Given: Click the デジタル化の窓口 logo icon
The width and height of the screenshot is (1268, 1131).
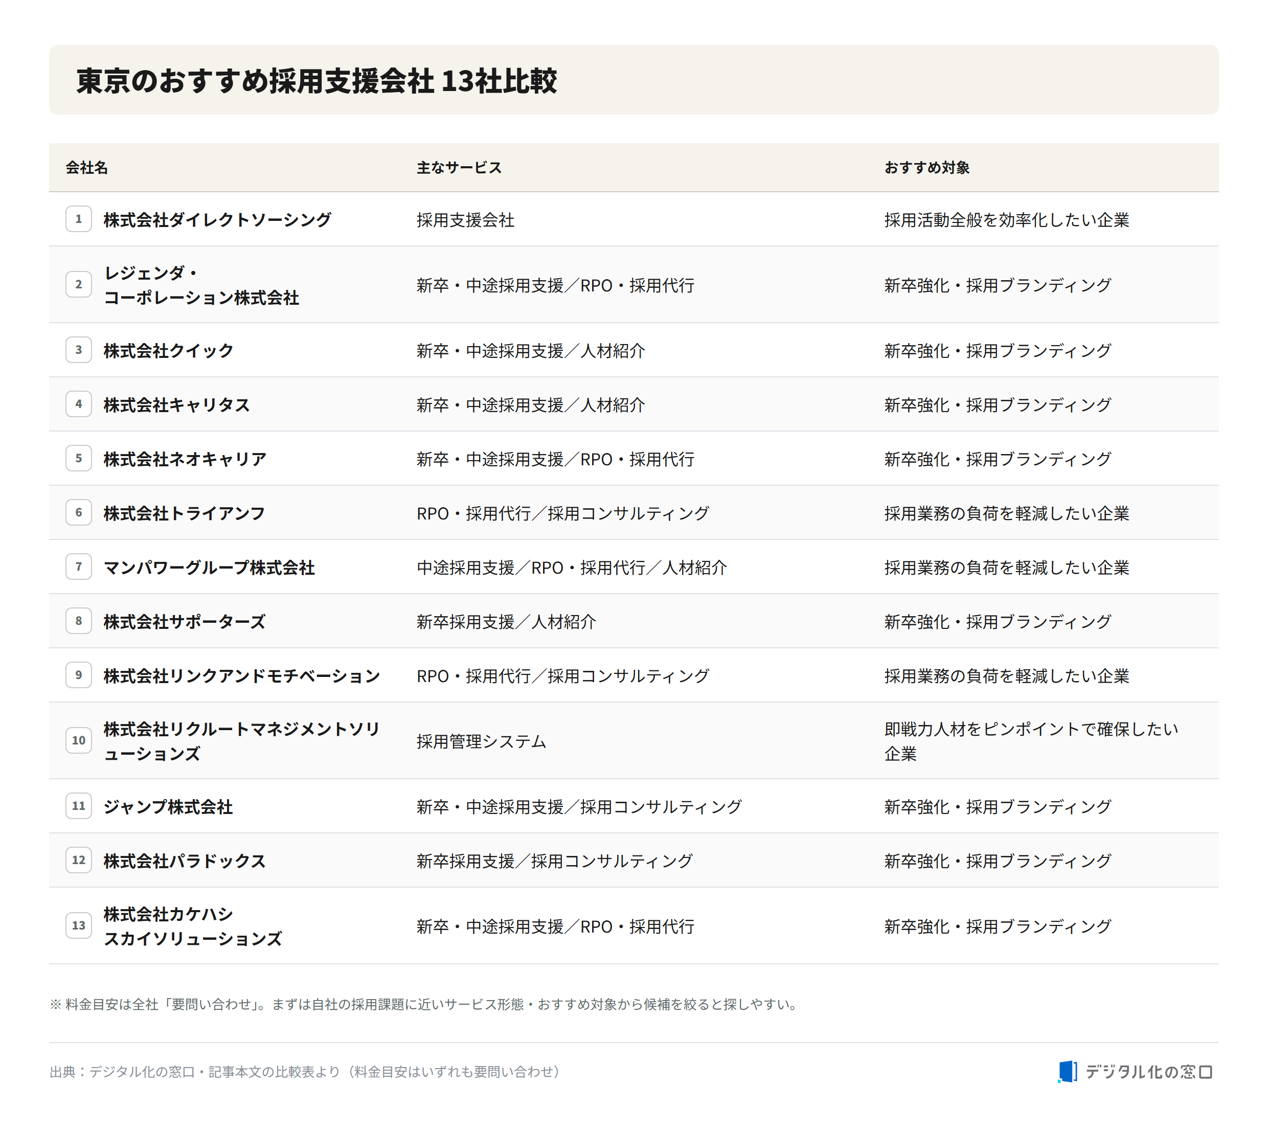Looking at the screenshot, I should point(1068,1071).
